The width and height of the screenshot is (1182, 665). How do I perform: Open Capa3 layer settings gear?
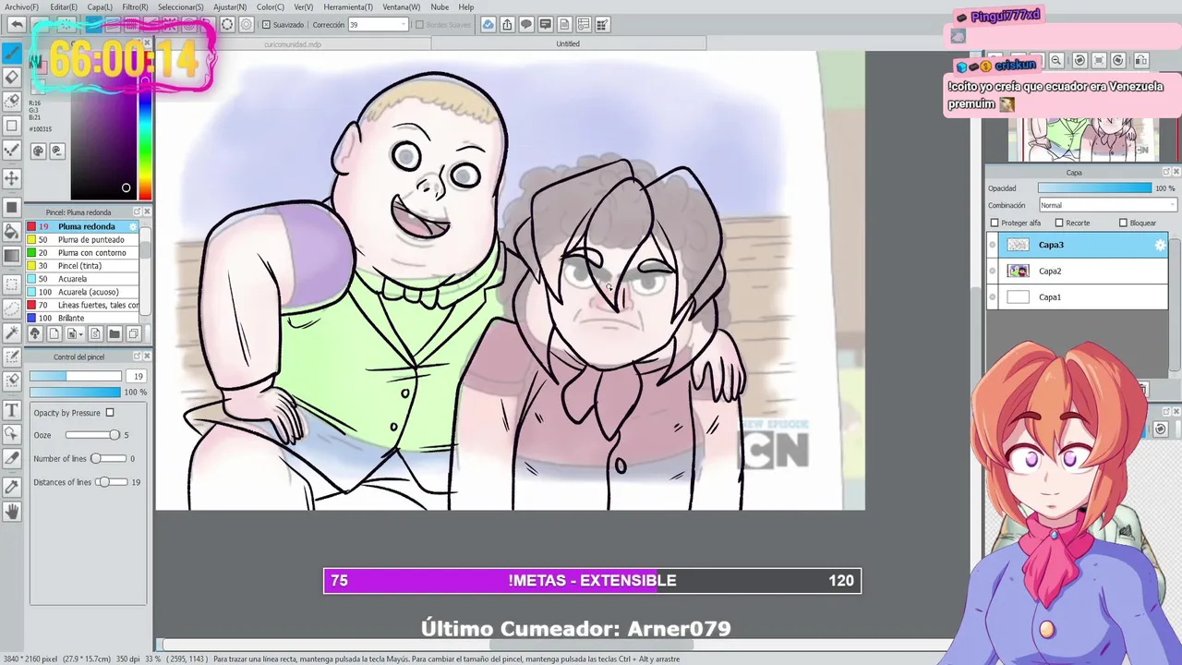[x=1160, y=245]
